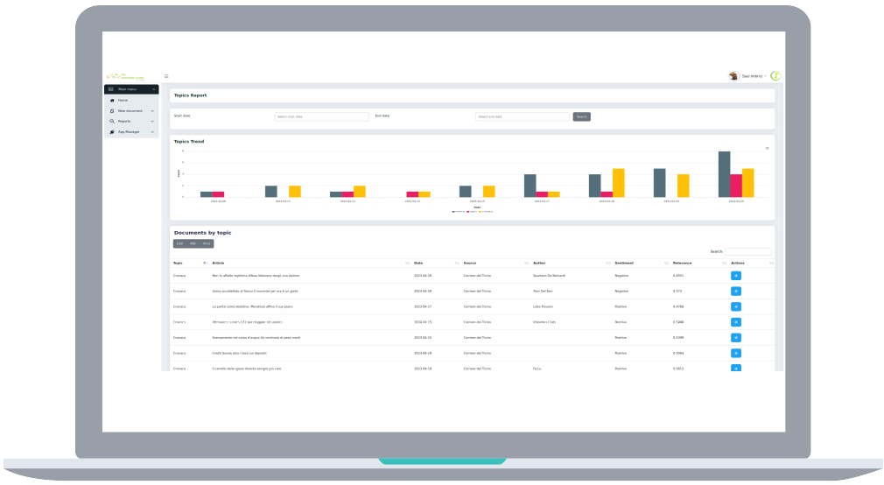Click the Topic column header
884x485 pixels.
click(x=178, y=264)
